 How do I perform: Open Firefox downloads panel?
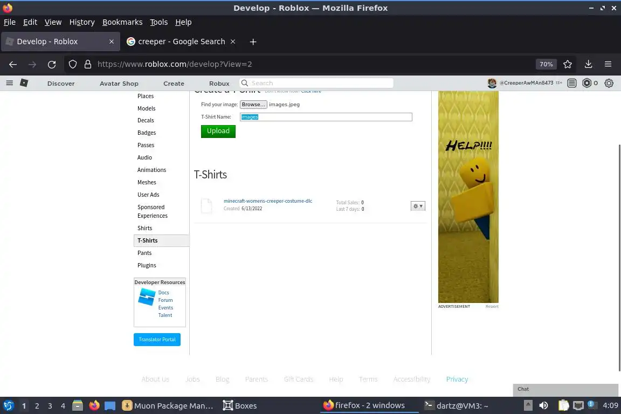pos(589,64)
